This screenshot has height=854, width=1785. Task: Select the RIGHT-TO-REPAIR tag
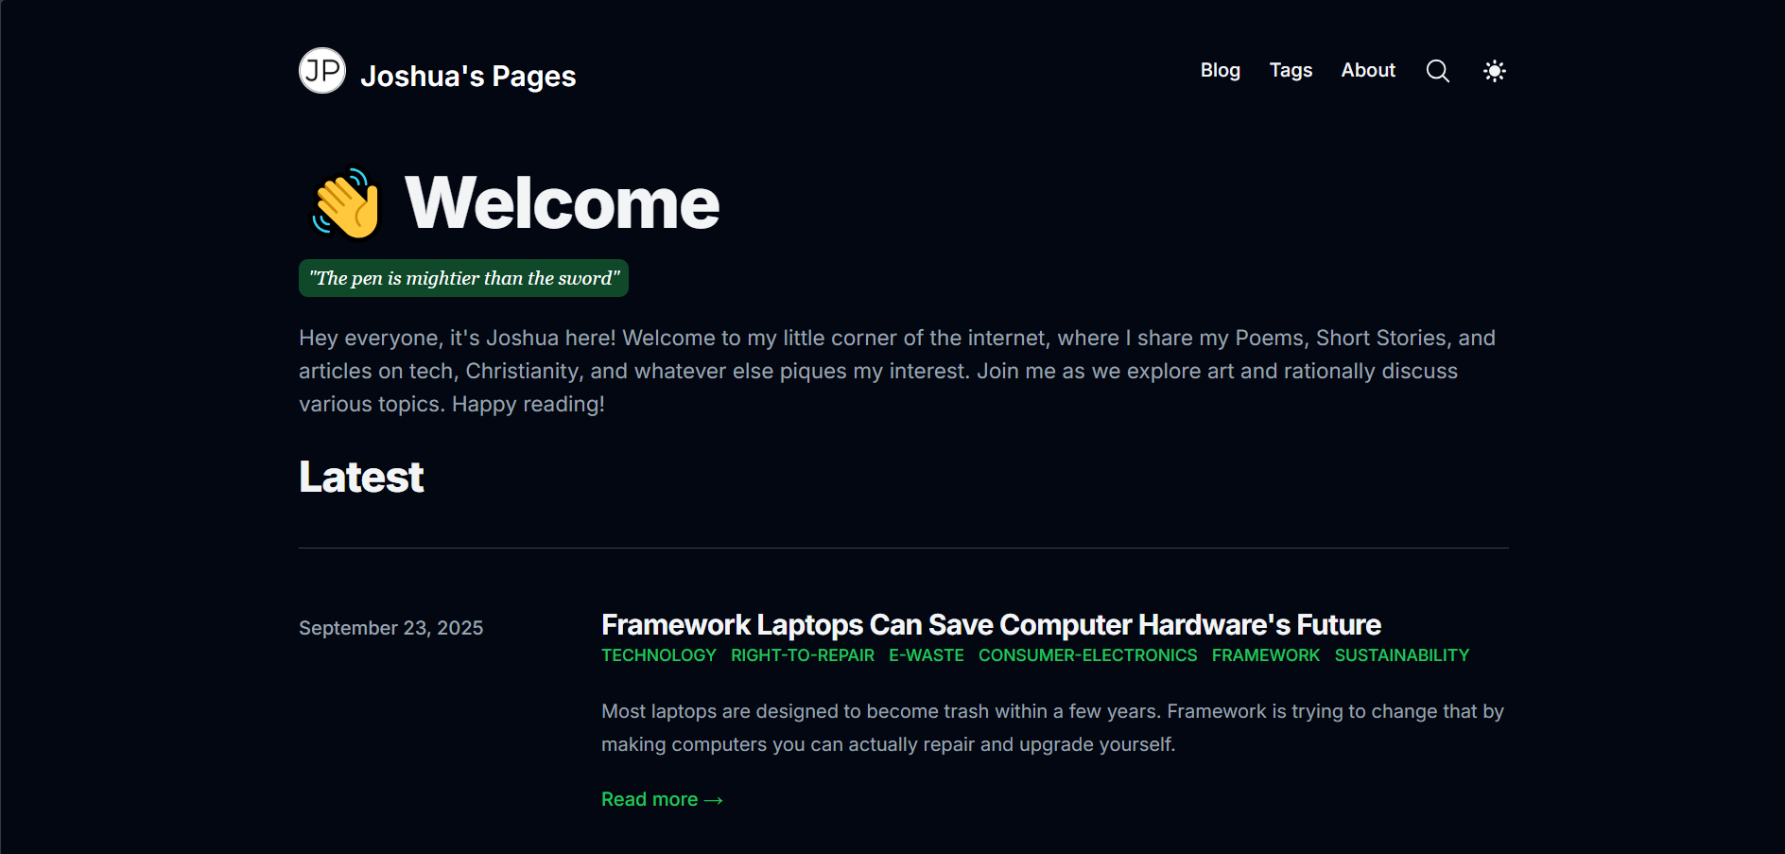[803, 655]
